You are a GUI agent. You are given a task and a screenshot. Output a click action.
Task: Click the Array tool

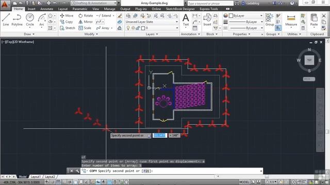tap(103, 28)
